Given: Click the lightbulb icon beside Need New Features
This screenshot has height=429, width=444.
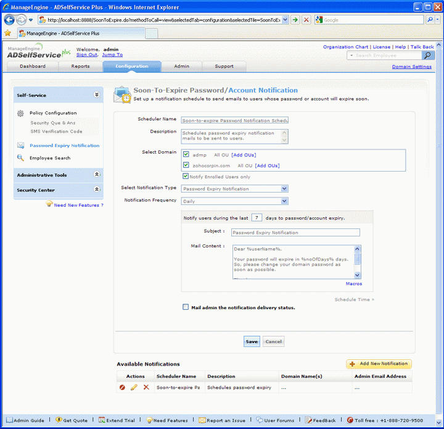Looking at the screenshot, I should (49, 204).
